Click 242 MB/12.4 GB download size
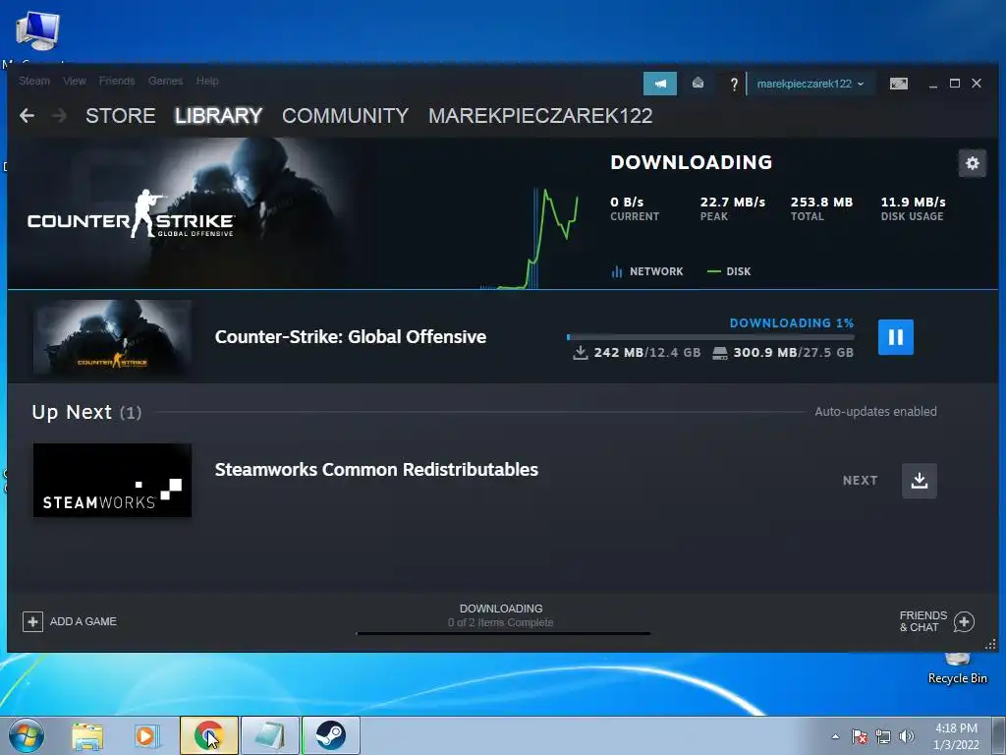 [x=637, y=353]
